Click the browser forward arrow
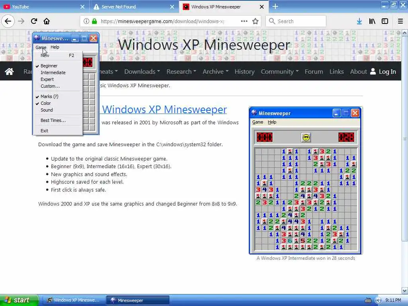408x306 pixels. (21, 21)
